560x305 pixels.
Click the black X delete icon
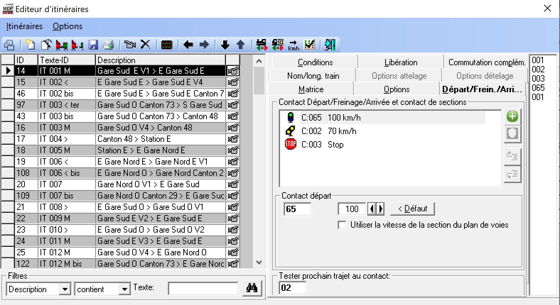tap(145, 45)
